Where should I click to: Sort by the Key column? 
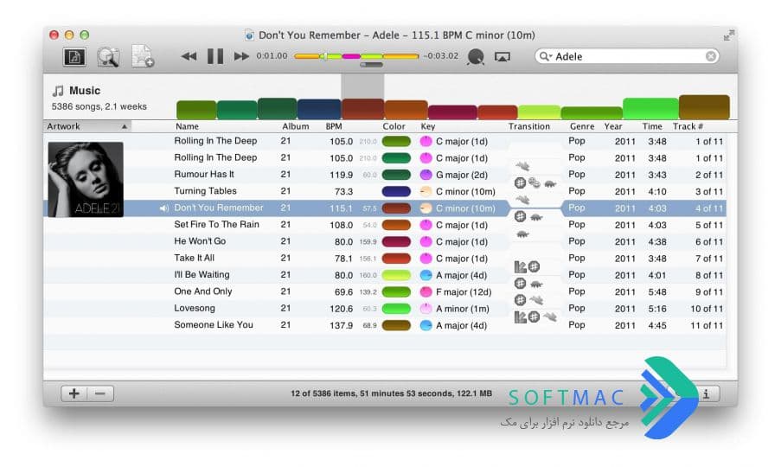(428, 126)
